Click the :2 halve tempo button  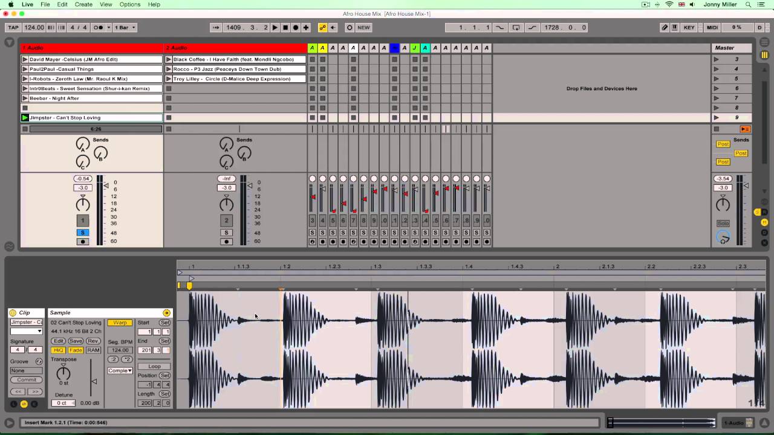tap(113, 359)
